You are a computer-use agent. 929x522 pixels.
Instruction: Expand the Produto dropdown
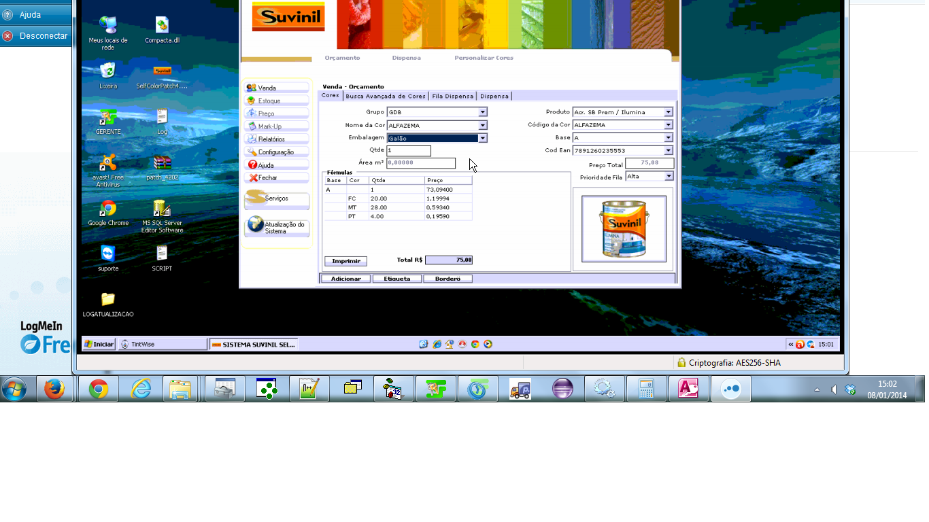pos(669,112)
